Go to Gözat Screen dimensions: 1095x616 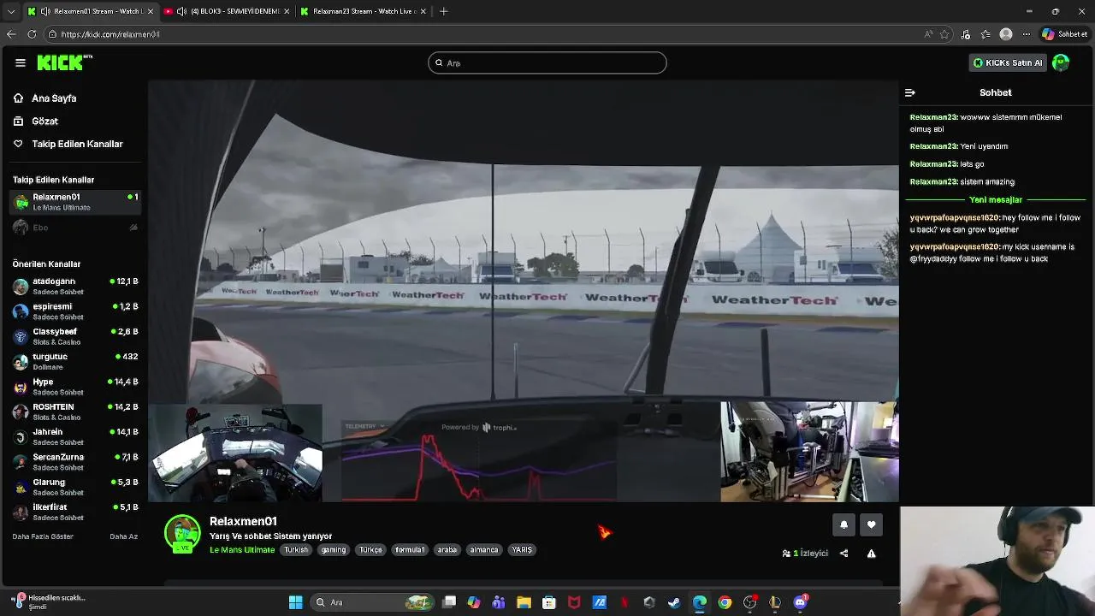pos(44,121)
